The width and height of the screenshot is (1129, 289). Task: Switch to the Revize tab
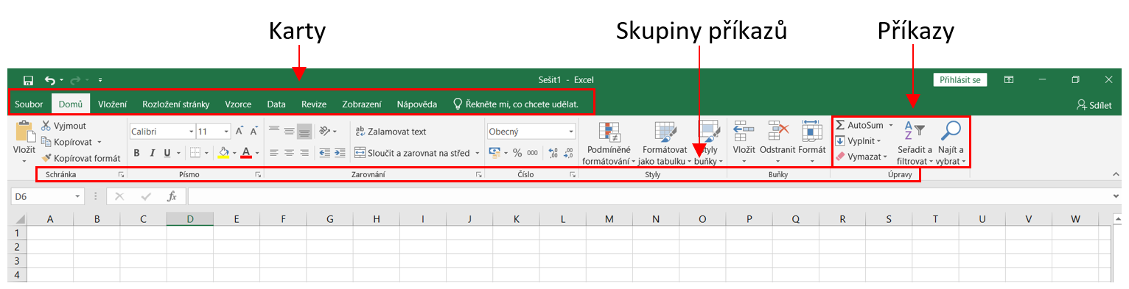314,104
